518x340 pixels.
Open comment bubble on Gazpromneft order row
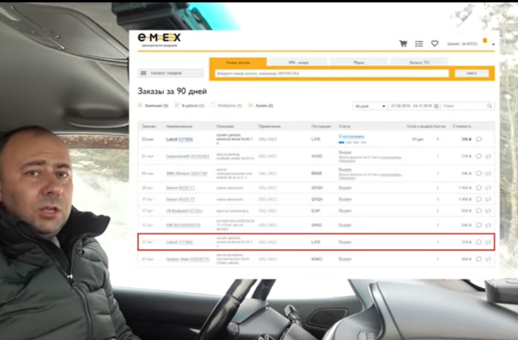pos(479,156)
